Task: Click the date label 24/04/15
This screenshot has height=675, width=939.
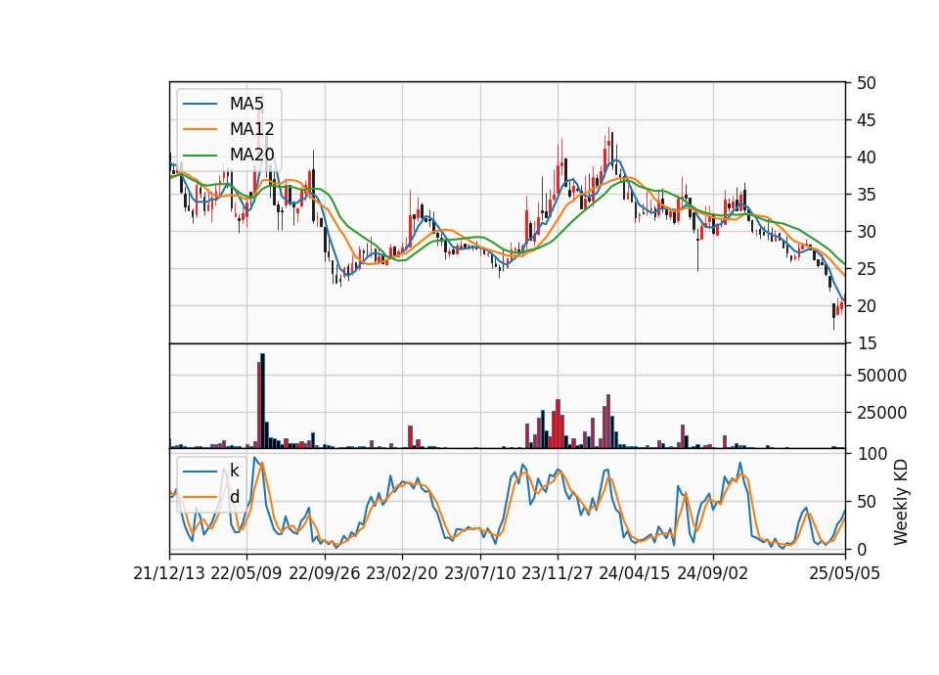Action: (635, 573)
